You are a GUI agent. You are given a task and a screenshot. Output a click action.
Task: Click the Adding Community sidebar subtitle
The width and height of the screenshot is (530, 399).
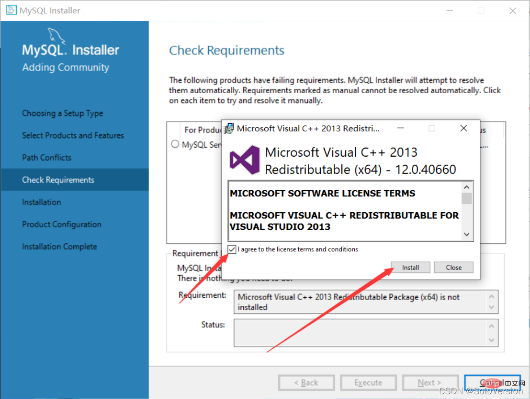(x=66, y=67)
